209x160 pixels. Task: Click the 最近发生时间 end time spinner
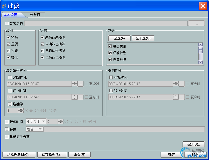coord(75,97)
